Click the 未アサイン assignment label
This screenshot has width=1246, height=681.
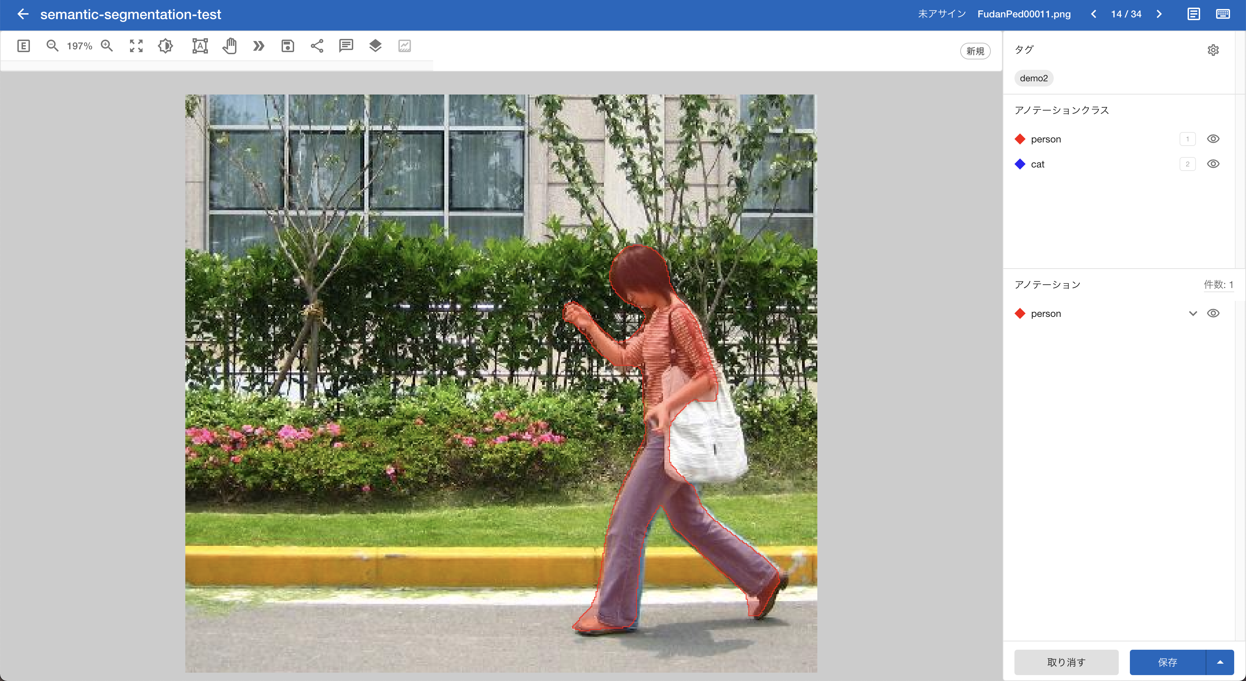[941, 14]
